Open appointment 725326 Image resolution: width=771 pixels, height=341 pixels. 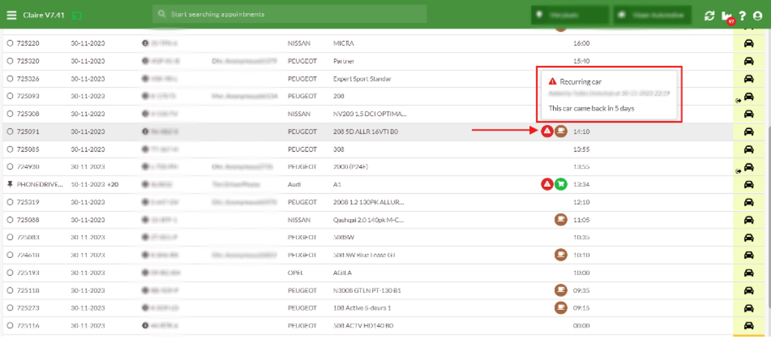tap(28, 78)
